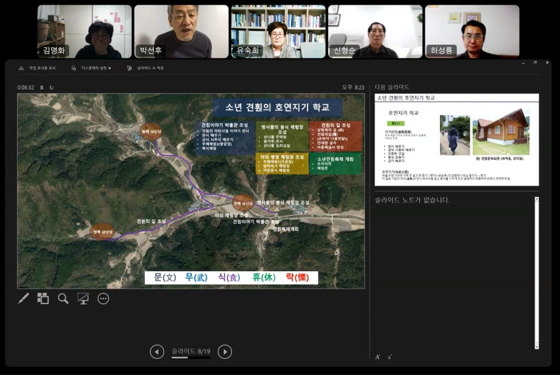Increase the notes text size
The height and width of the screenshot is (375, 560).
(x=378, y=356)
